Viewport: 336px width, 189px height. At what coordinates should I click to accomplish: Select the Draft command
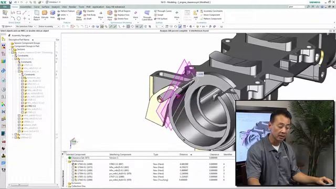(x=88, y=19)
